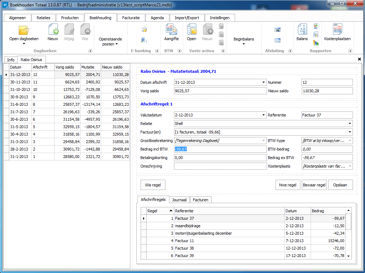This screenshot has height=273, width=365.
Task: Open the dagboeken folder icon
Action: tap(24, 31)
